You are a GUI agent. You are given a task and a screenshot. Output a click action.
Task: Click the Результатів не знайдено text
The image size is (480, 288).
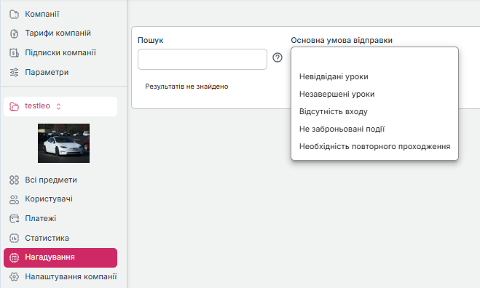pos(186,87)
